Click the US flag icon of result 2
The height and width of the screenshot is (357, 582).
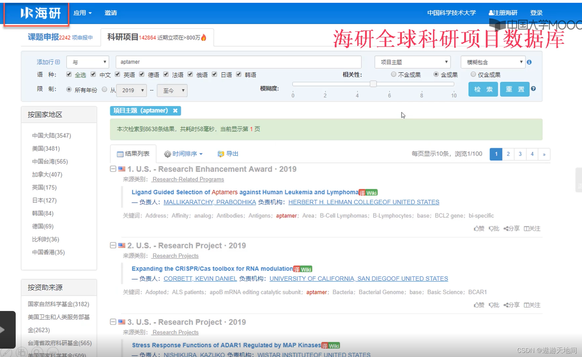[x=122, y=245]
